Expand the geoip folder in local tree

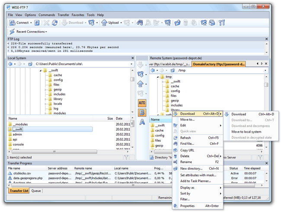point(45,89)
